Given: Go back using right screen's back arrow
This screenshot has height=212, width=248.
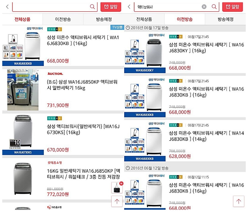Looking at the screenshot, I should [x=129, y=7].
